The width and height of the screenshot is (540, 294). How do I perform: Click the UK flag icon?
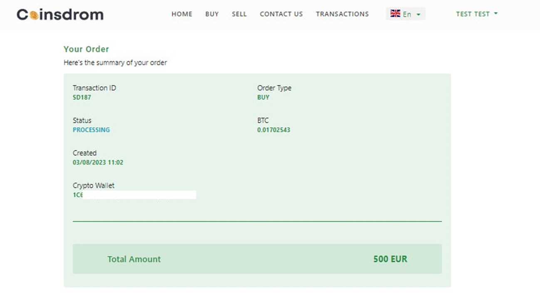395,13
